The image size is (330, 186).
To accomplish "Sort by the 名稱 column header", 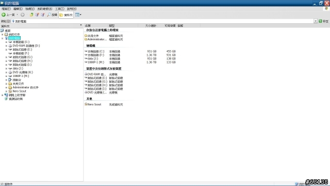I will (x=96, y=26).
